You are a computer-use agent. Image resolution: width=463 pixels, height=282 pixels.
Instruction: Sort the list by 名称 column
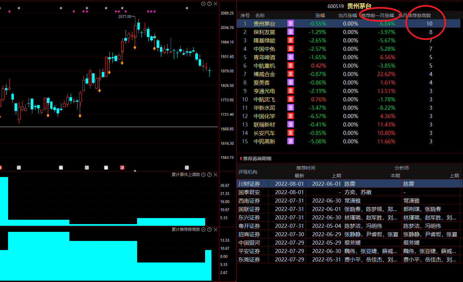click(260, 15)
